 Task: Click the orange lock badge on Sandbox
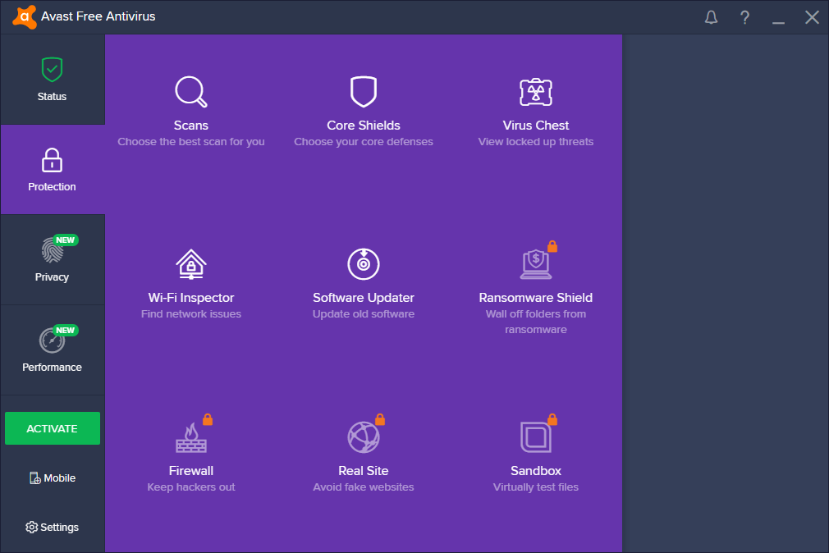pyautogui.click(x=552, y=419)
